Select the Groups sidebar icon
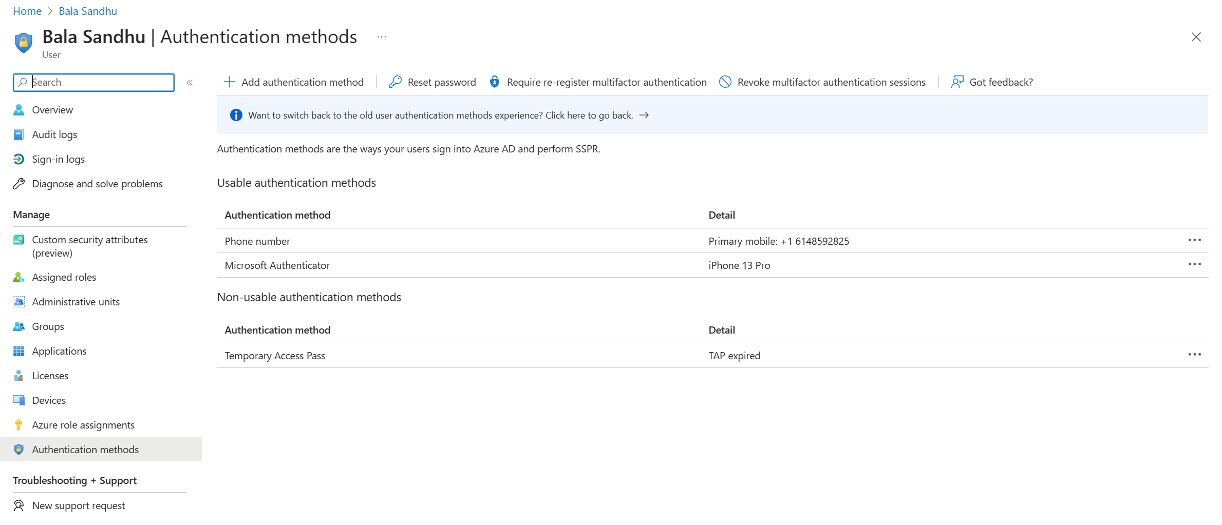Viewport: 1222px width, 525px height. pos(19,326)
